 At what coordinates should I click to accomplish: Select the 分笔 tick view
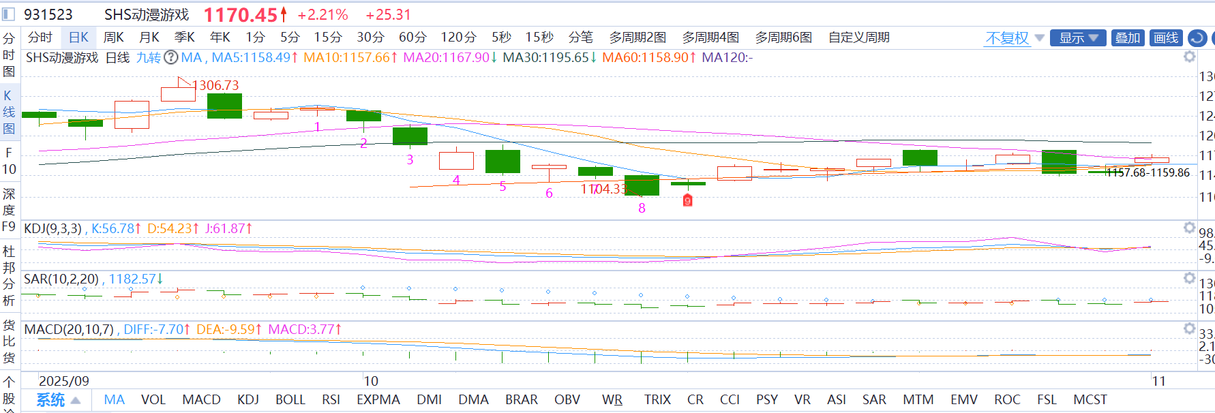coord(581,37)
